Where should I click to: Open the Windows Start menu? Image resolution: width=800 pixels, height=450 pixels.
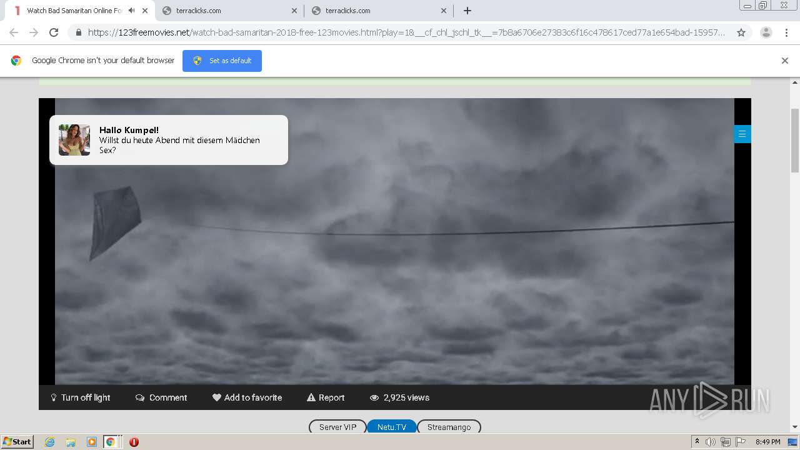(x=17, y=442)
